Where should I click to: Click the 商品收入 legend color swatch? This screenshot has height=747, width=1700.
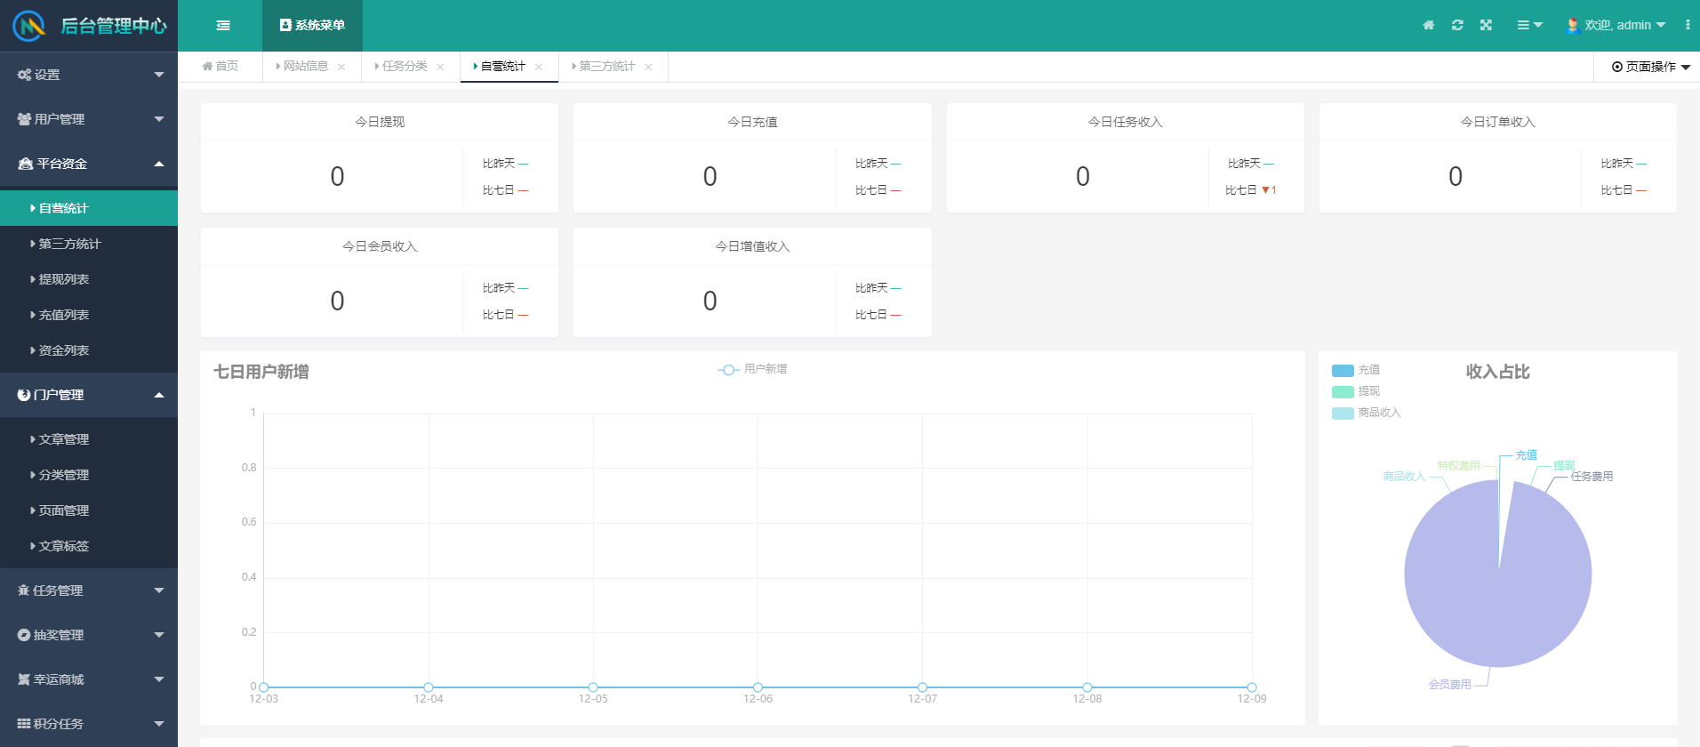(1343, 413)
